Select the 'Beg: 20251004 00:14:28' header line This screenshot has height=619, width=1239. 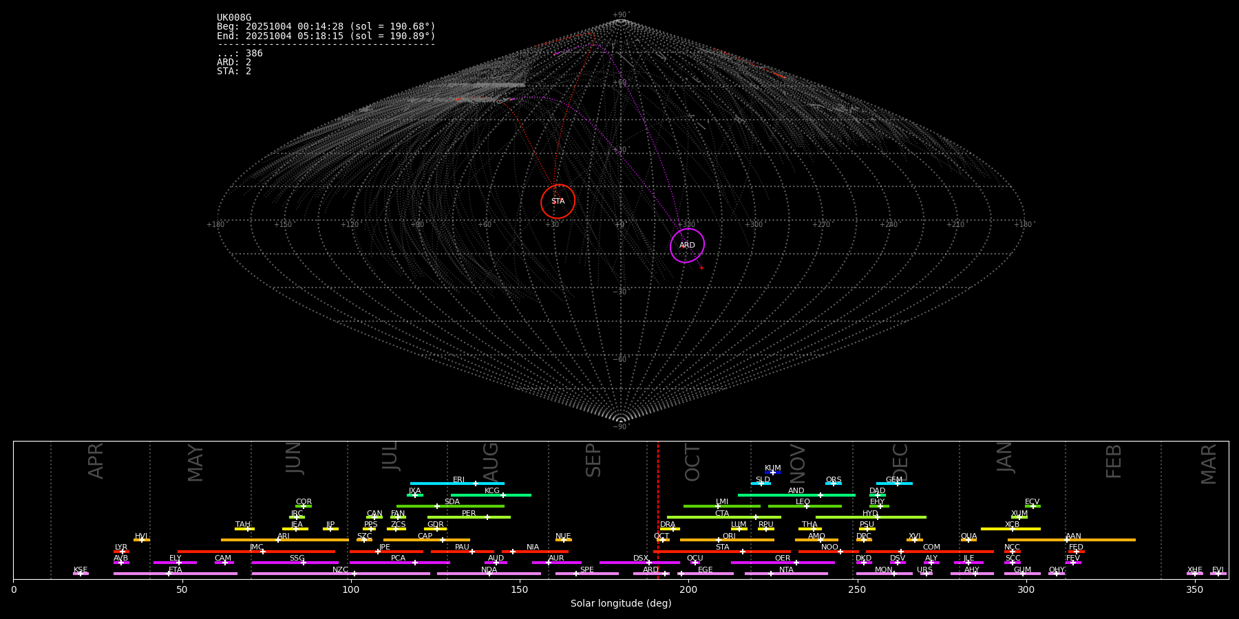(326, 27)
